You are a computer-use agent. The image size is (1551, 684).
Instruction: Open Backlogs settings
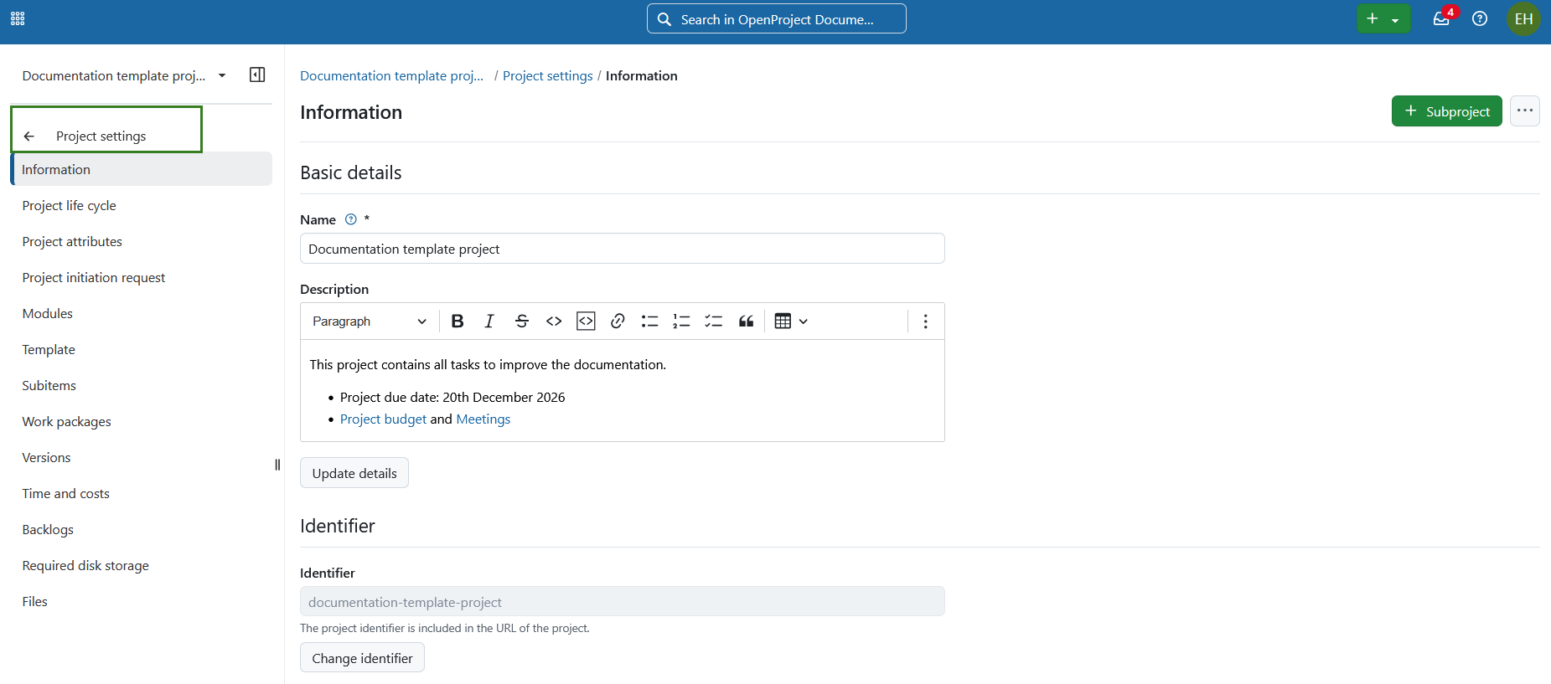(x=141, y=529)
